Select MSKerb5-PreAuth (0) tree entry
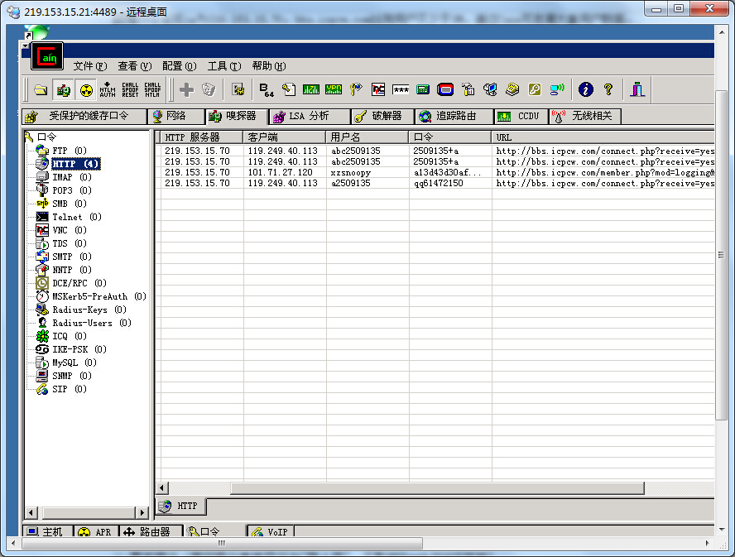This screenshot has width=735, height=557. tap(98, 296)
